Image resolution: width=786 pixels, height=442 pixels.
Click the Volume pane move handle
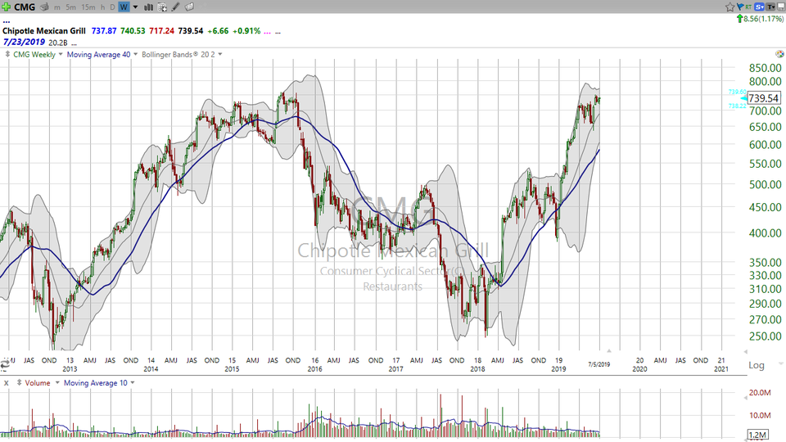point(19,383)
